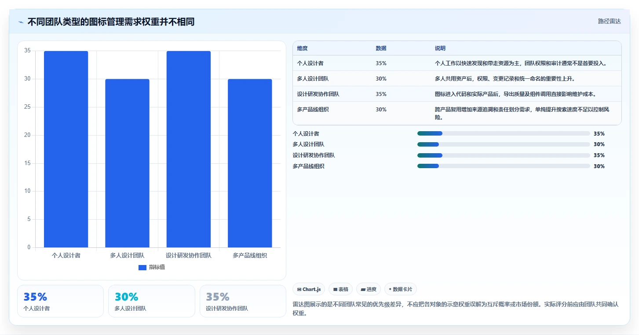Click the footer note starting 雷达图展示的是
The image size is (639, 335).
(456, 309)
